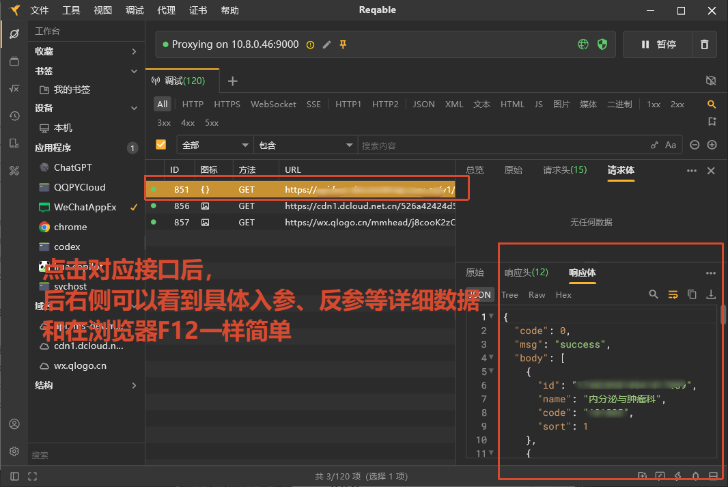Toggle the green shield SSL icon
Image resolution: width=728 pixels, height=487 pixels.
click(x=602, y=44)
